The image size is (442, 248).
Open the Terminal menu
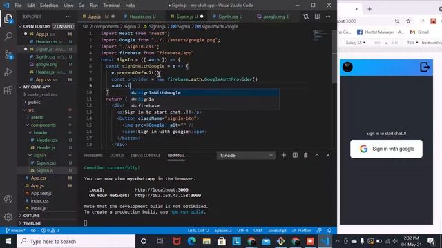pyautogui.click(x=111, y=6)
